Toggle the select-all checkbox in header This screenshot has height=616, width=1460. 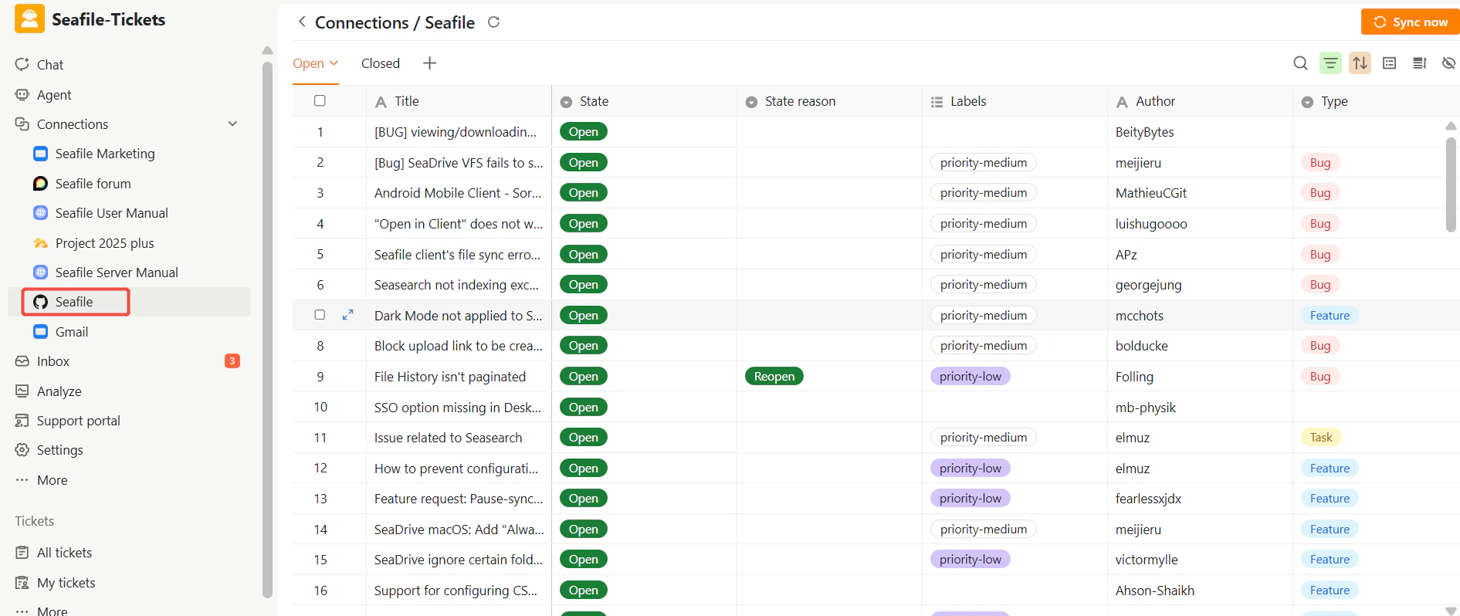coord(320,100)
